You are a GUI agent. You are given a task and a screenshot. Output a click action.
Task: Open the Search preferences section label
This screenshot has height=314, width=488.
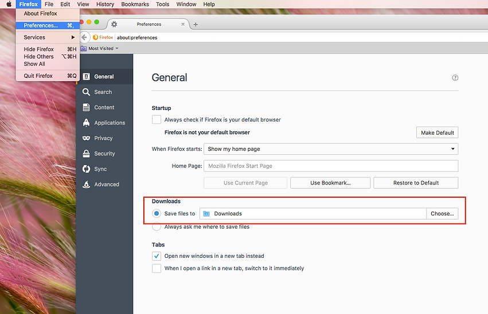pos(103,92)
